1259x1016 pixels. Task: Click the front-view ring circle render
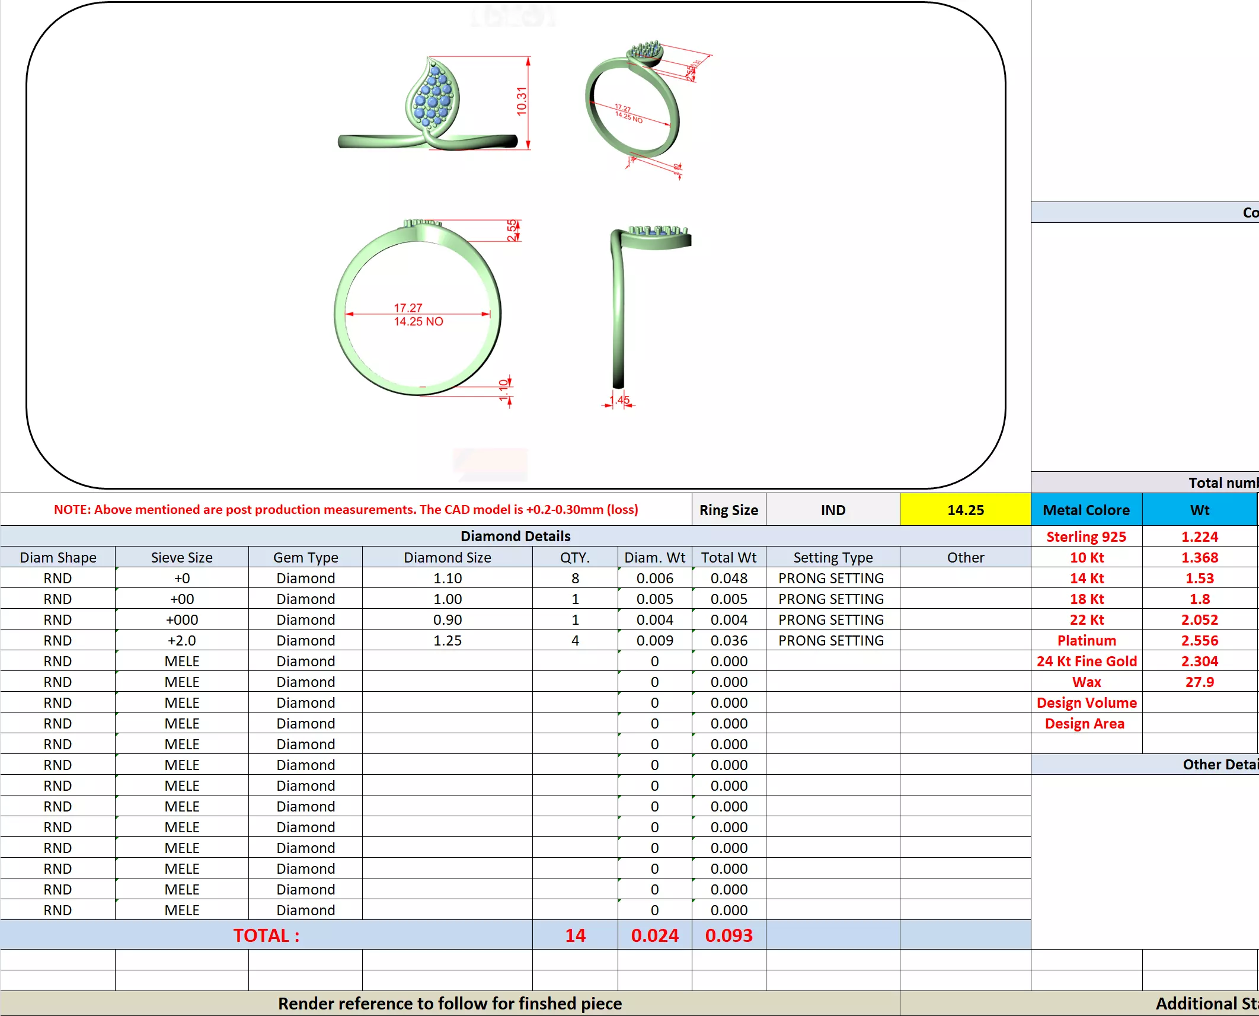(418, 308)
